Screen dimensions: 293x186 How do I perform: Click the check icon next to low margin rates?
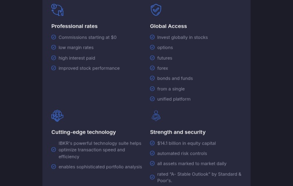click(54, 48)
